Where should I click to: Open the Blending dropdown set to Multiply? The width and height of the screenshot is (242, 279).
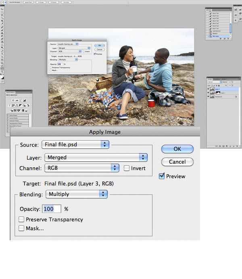[77, 194]
